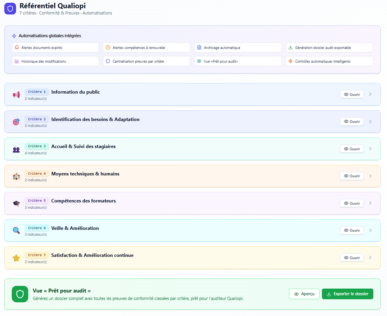Click the bolt icon for Contrôles automatiques intelligents
The width and height of the screenshot is (387, 316).
291,61
